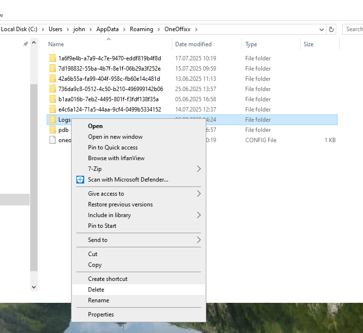Screen dimensions: 363x333
Task: Click date 17.07.2025 10:19
Action: point(196,58)
